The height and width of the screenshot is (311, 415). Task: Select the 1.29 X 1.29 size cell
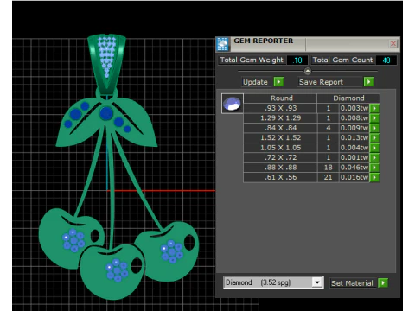point(280,118)
